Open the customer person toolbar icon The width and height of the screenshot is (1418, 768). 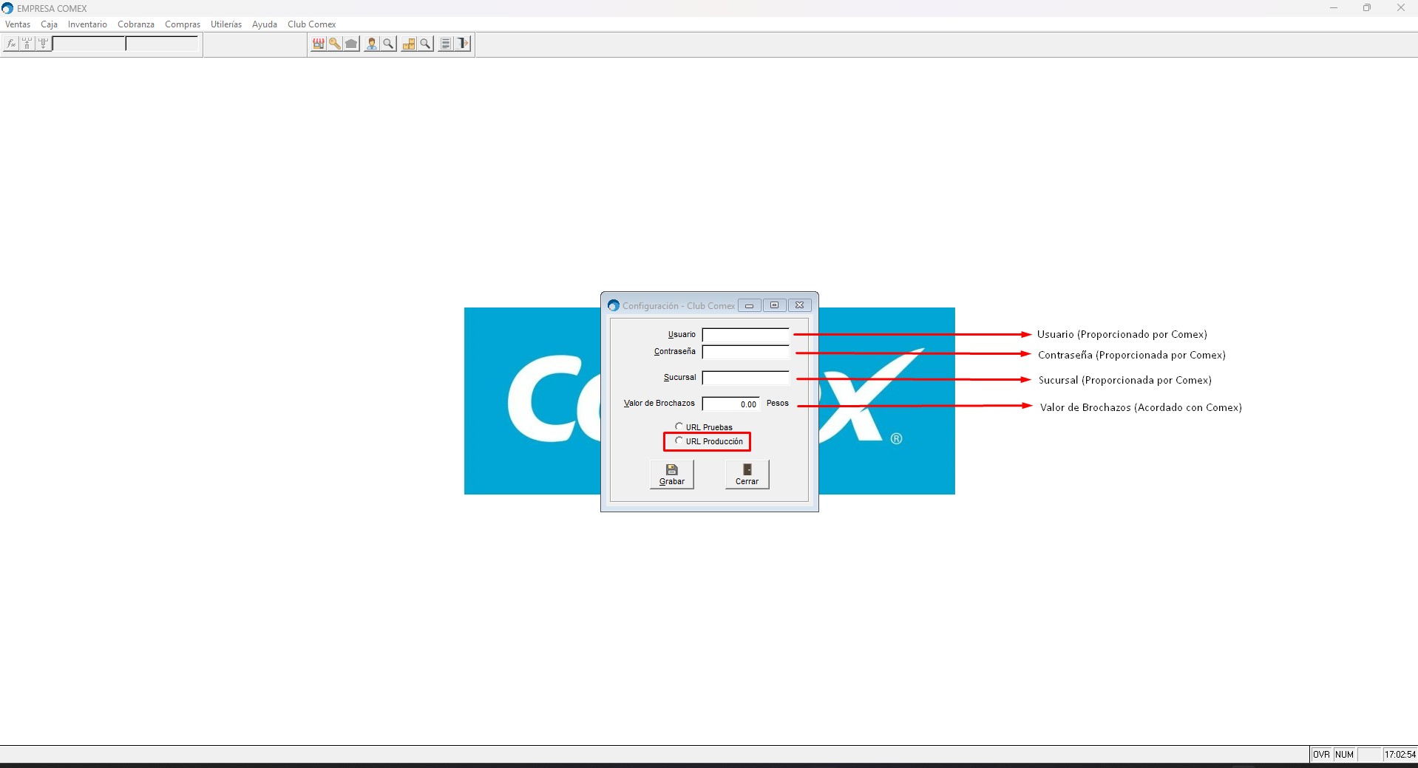(372, 44)
